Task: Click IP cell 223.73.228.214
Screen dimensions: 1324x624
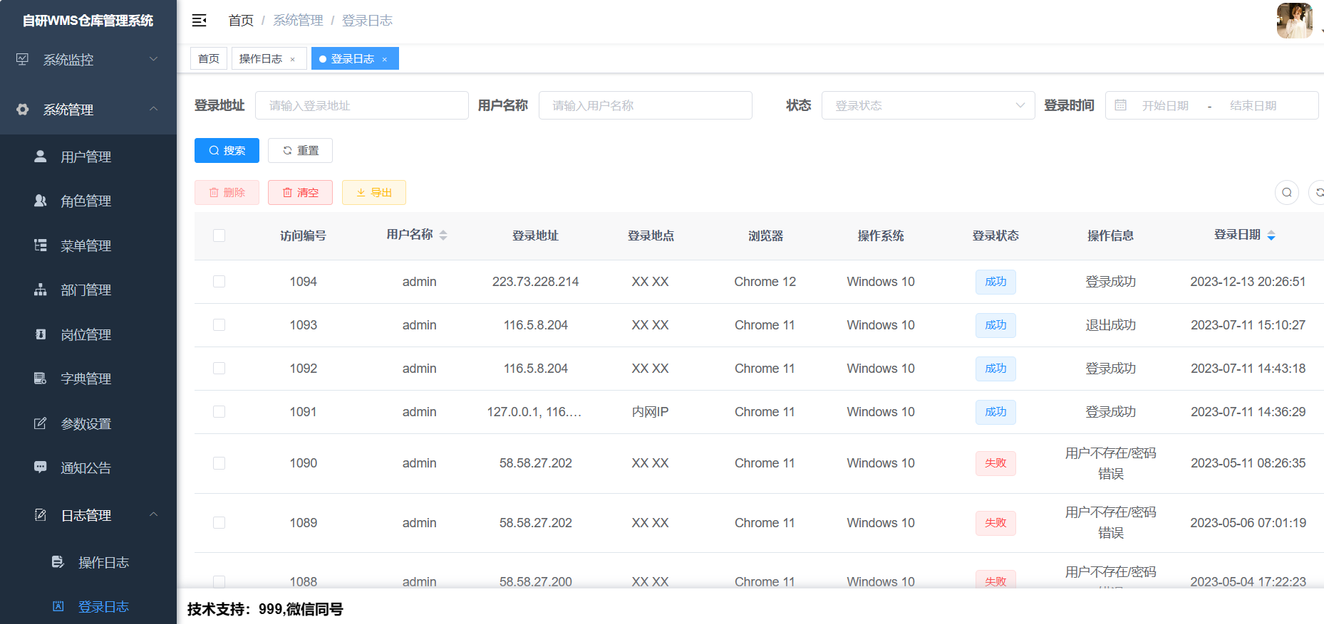Action: click(535, 282)
